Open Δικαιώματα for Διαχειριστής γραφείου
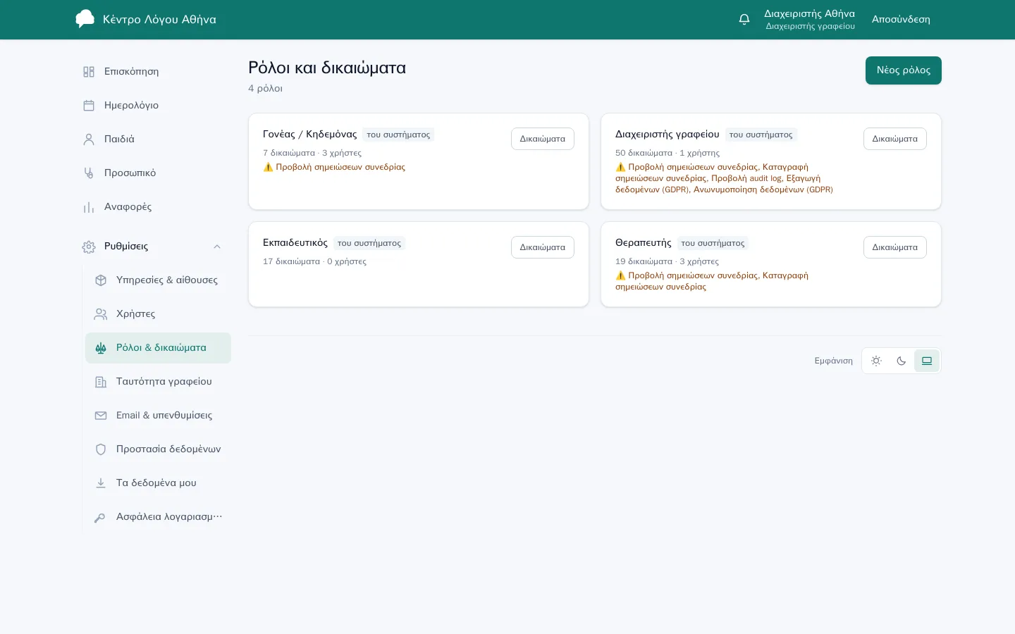This screenshot has width=1015, height=634. 895,139
